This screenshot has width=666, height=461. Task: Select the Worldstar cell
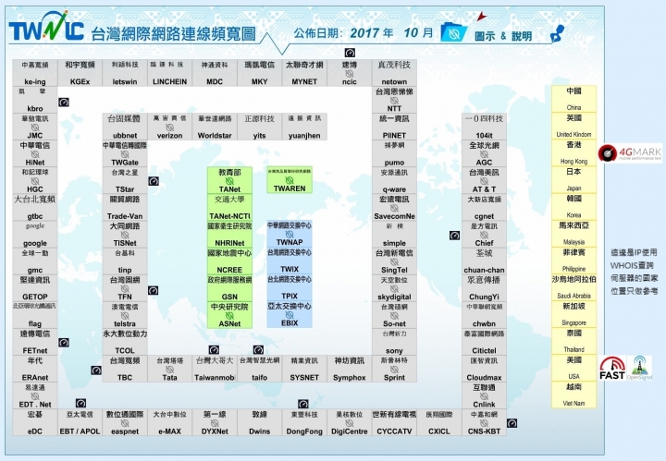pos(215,127)
